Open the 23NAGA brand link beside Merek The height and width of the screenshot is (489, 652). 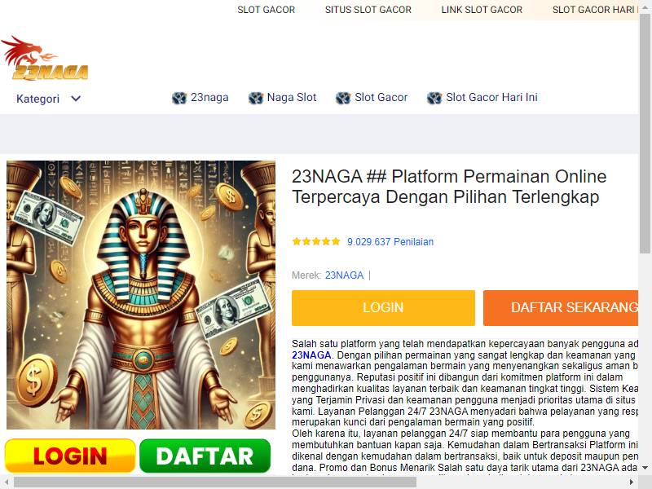pos(344,275)
